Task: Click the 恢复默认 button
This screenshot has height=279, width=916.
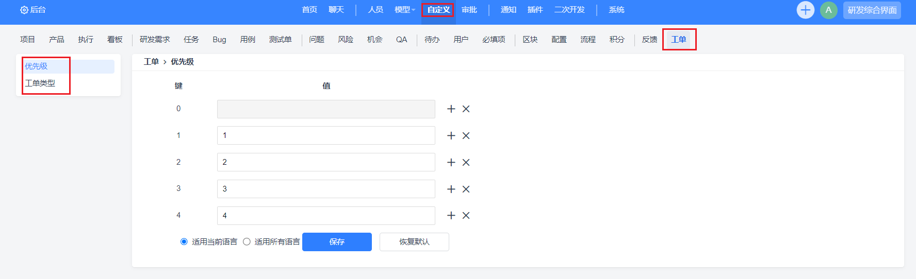Action: pyautogui.click(x=414, y=242)
